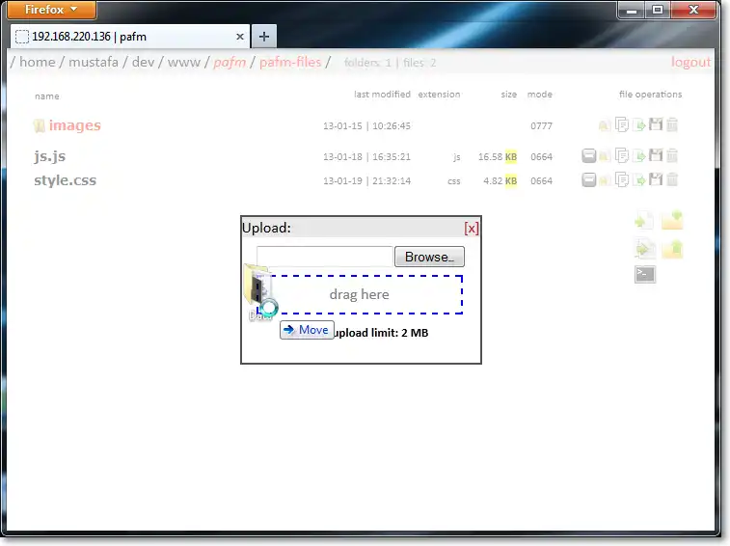Click the grey edit icon for style.css
730x546 pixels.
tap(589, 179)
